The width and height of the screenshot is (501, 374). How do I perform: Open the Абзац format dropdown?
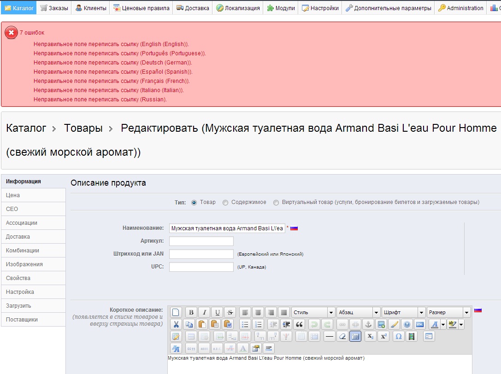(x=358, y=312)
